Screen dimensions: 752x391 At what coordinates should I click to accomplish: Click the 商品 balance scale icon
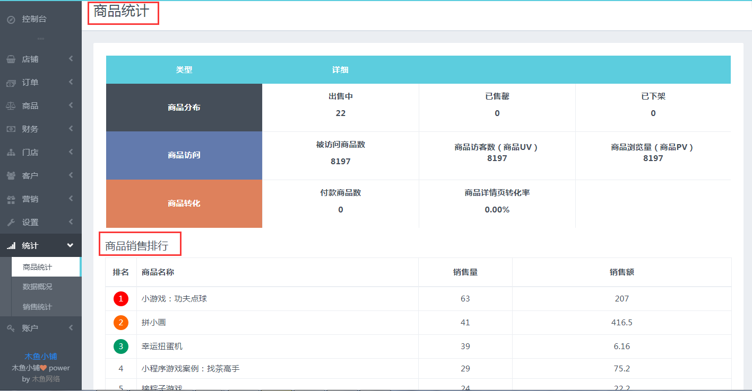click(x=11, y=106)
